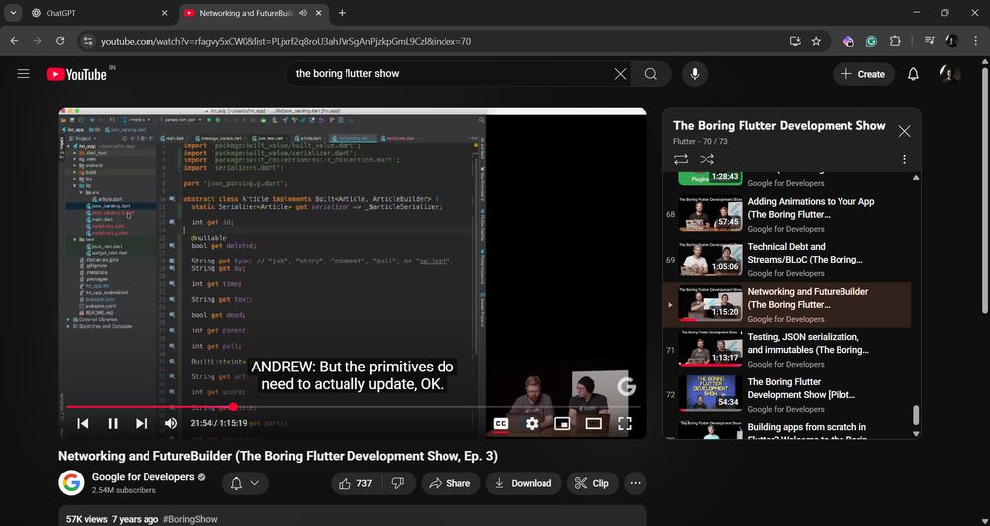Toggle playlist shuffle
The width and height of the screenshot is (990, 526).
(707, 159)
